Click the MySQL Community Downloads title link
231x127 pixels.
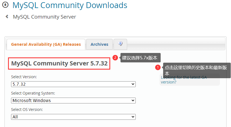[70, 5]
